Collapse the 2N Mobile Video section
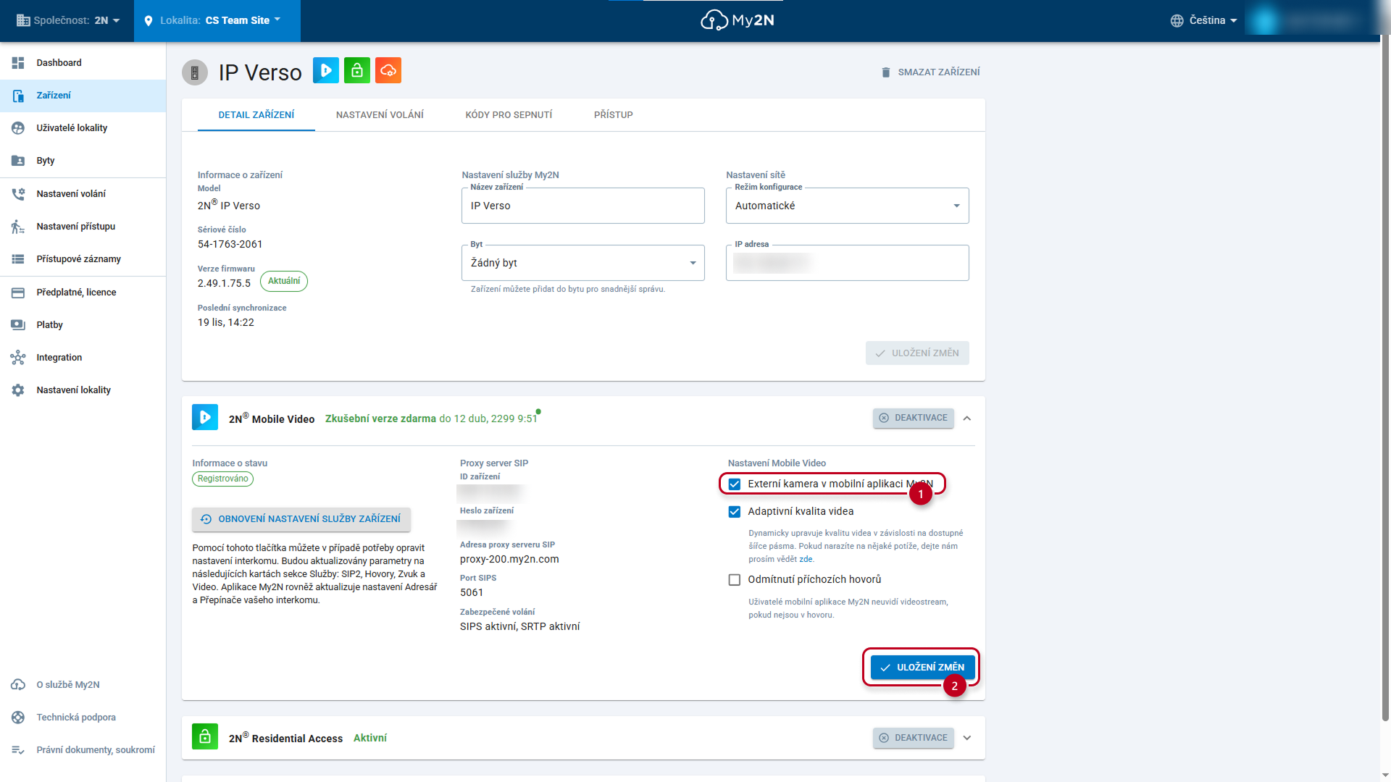This screenshot has height=782, width=1391. [x=967, y=419]
